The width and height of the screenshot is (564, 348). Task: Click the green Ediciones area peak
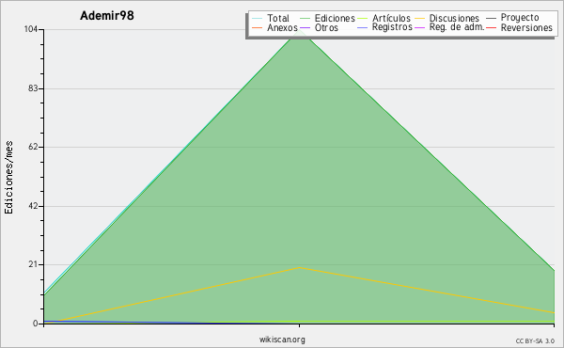click(x=299, y=32)
